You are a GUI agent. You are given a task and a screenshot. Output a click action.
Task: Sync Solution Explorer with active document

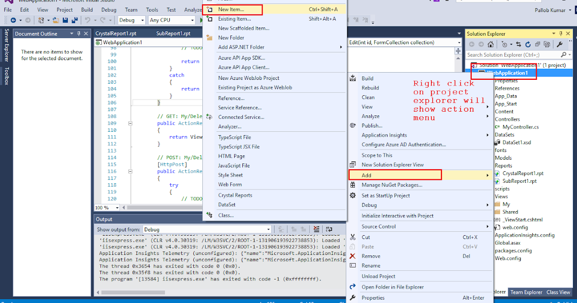pyautogui.click(x=518, y=44)
